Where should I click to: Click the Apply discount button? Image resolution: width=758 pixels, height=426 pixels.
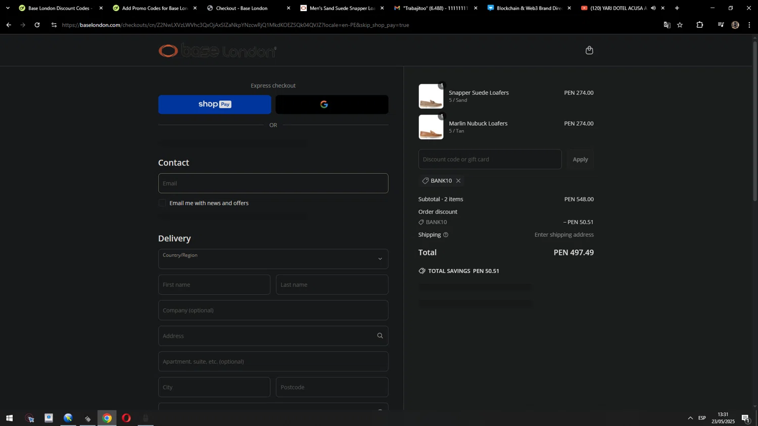(x=580, y=159)
